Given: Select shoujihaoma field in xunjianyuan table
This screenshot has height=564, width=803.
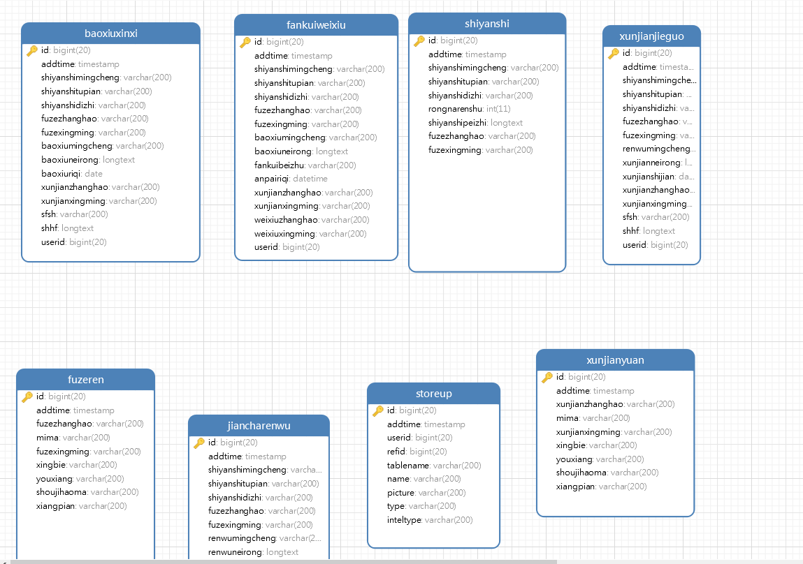Looking at the screenshot, I should [x=607, y=473].
